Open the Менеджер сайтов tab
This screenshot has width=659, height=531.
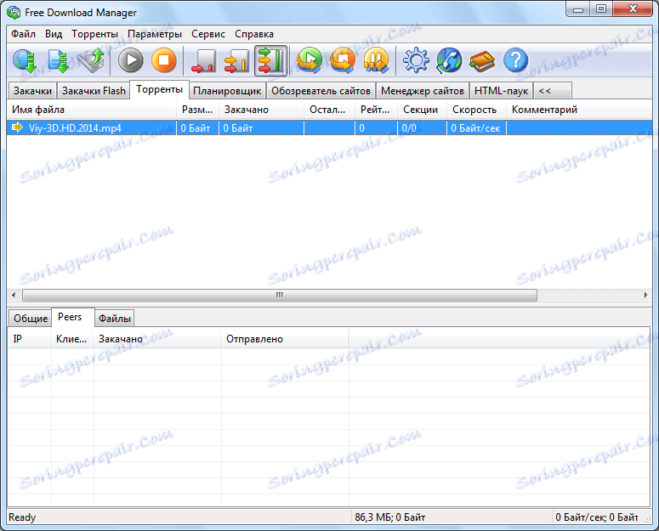tap(422, 91)
